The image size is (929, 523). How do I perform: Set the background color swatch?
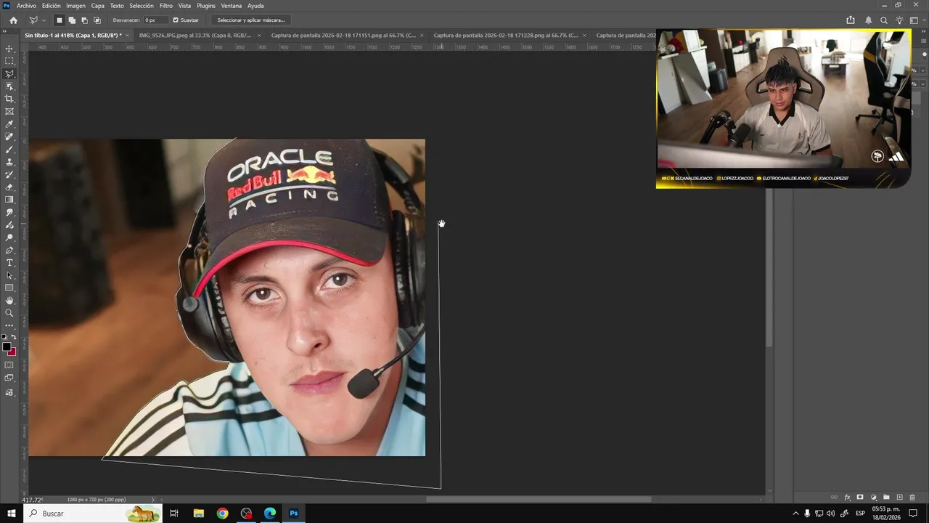13,353
